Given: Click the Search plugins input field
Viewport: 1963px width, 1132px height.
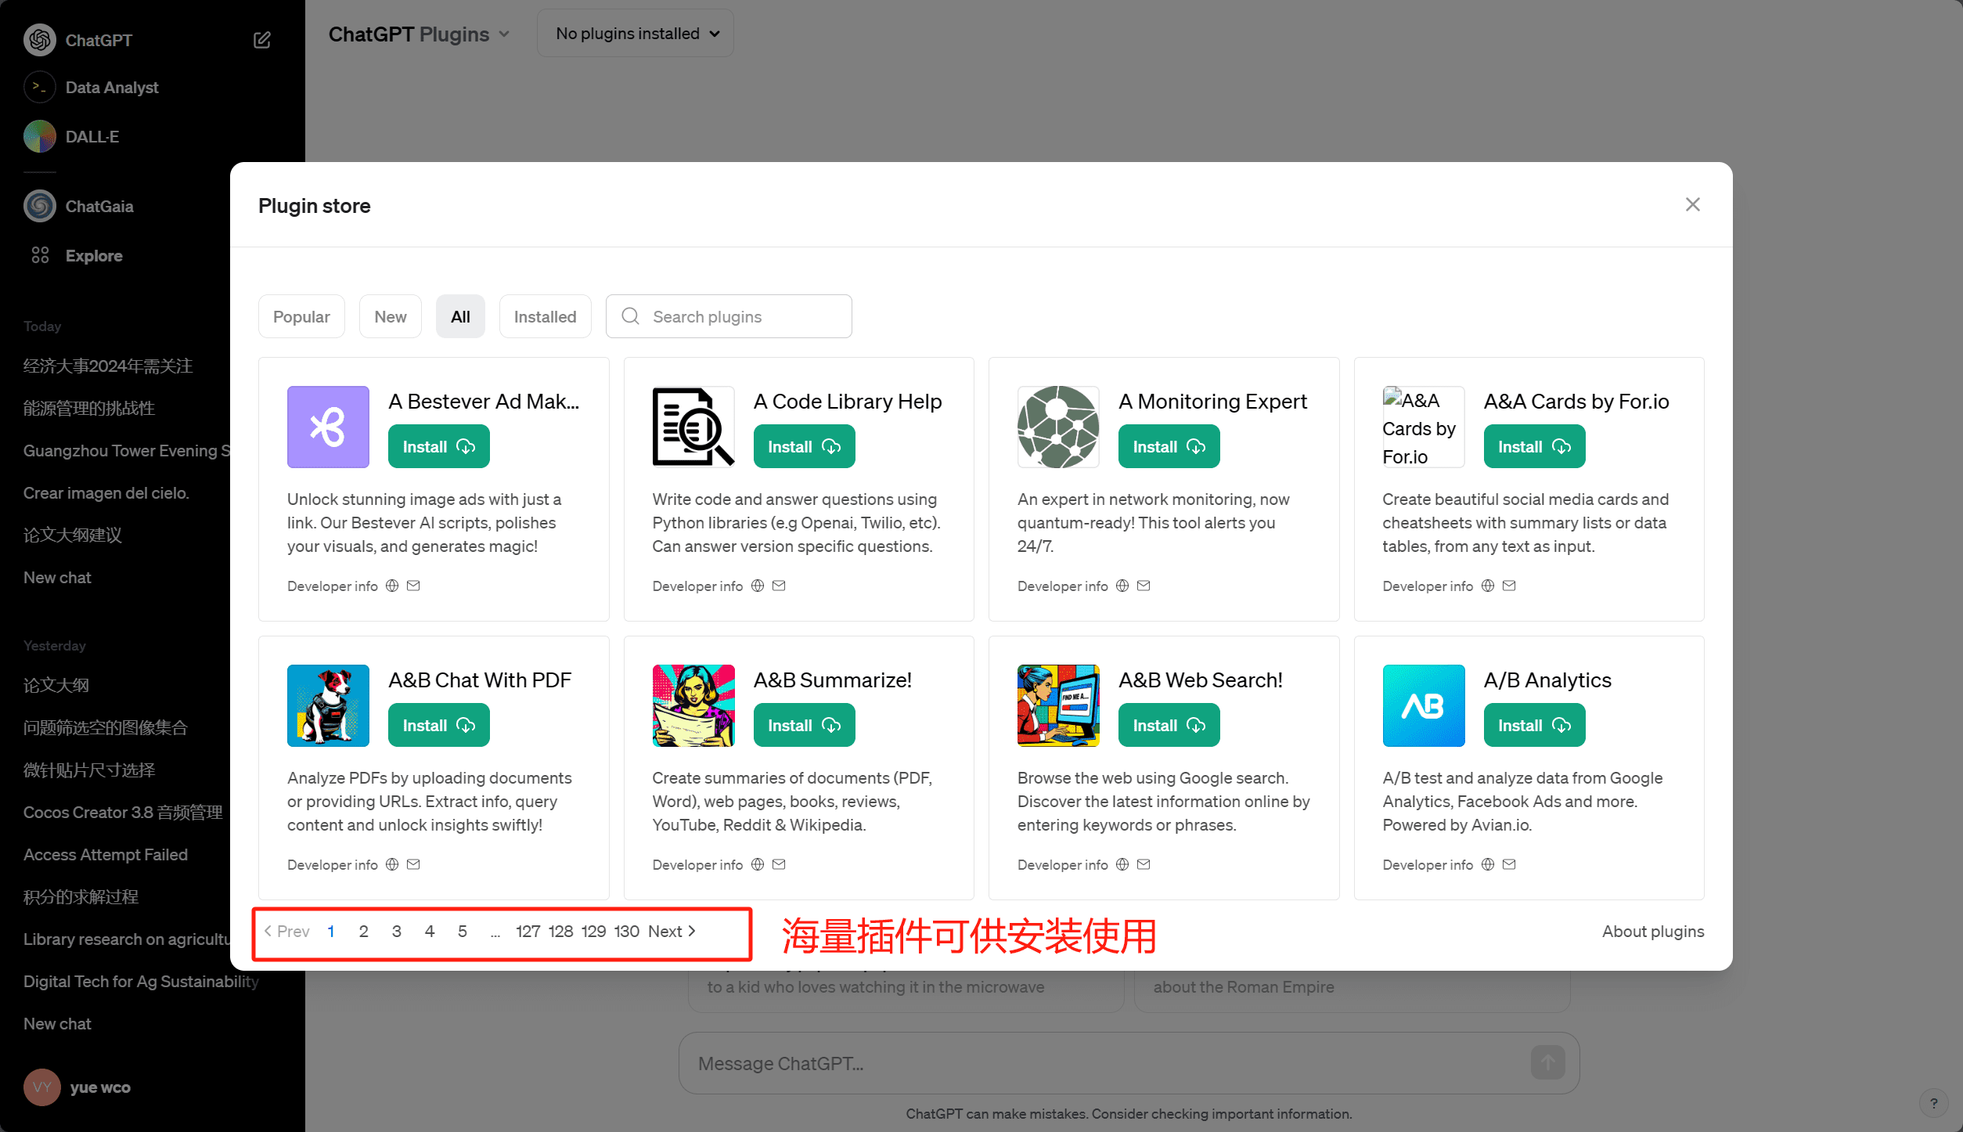Looking at the screenshot, I should point(744,316).
